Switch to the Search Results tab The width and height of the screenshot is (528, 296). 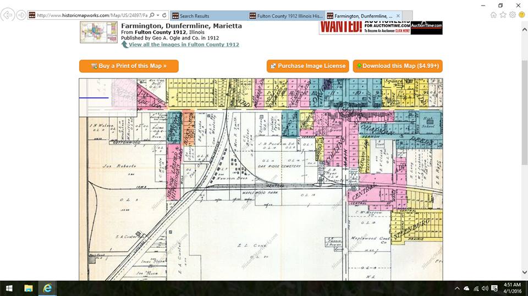209,16
